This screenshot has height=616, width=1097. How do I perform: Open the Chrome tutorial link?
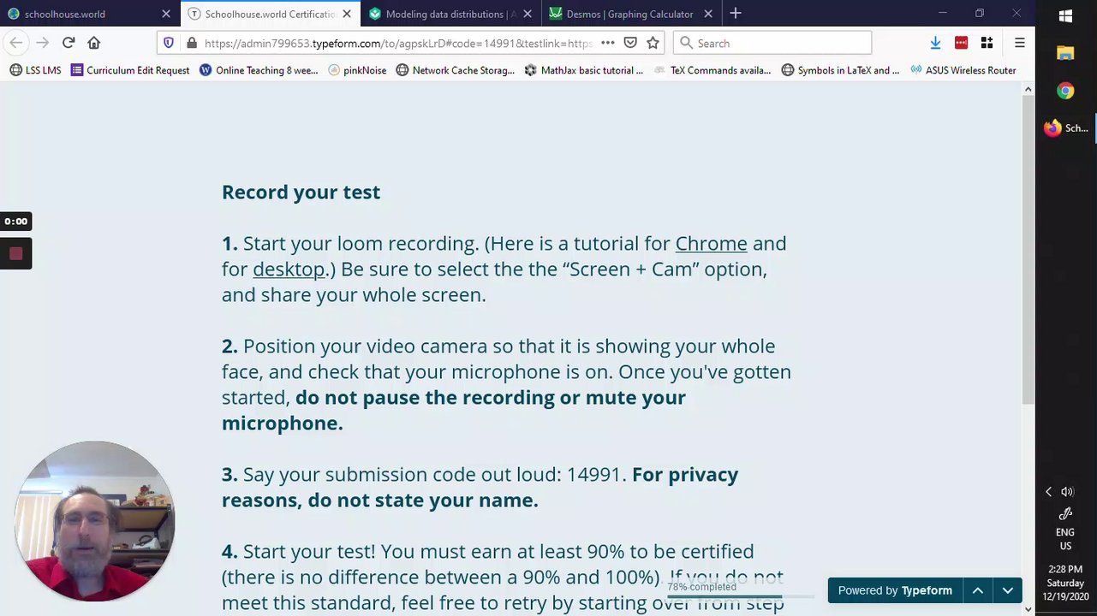pyautogui.click(x=711, y=243)
